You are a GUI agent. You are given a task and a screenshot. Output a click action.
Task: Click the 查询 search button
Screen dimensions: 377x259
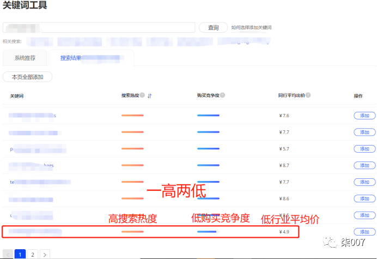pyautogui.click(x=213, y=27)
